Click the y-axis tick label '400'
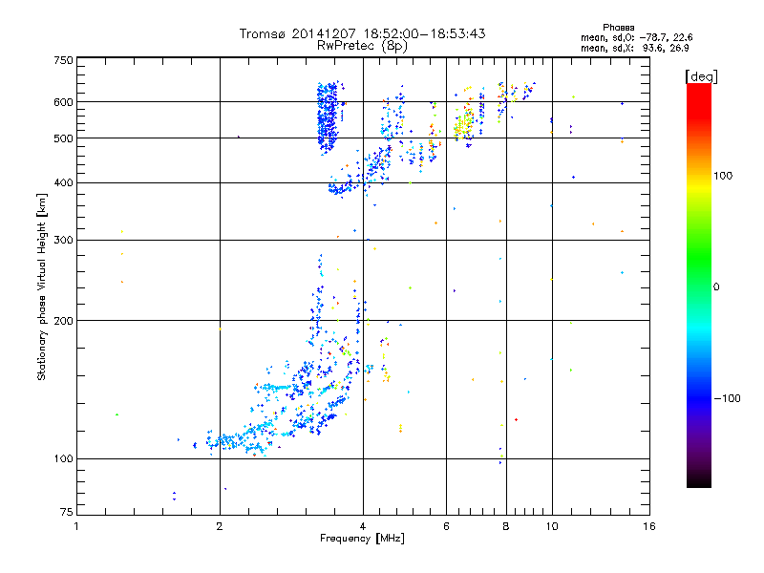This screenshot has width=764, height=573. point(63,183)
